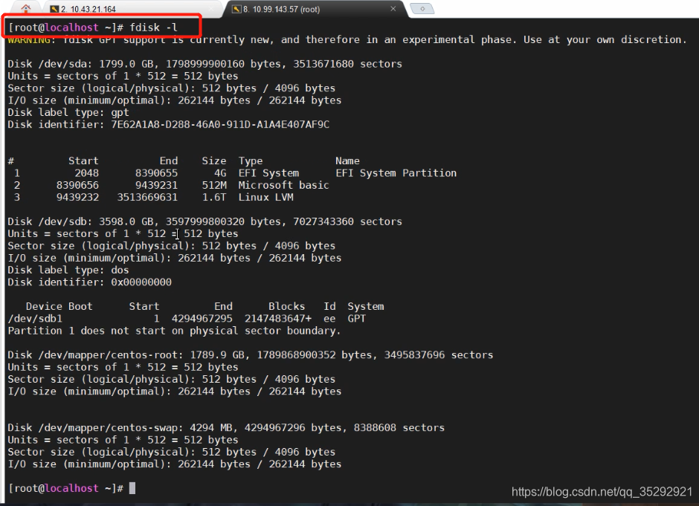Open a new session tab button

click(422, 8)
